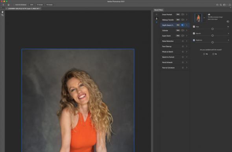The width and height of the screenshot is (232, 152).
Task: Click the Fill Screen button
Action: point(50,5)
